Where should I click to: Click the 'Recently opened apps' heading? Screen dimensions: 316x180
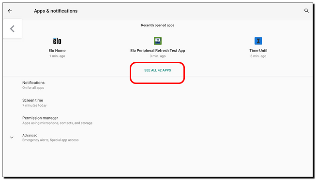click(x=158, y=25)
